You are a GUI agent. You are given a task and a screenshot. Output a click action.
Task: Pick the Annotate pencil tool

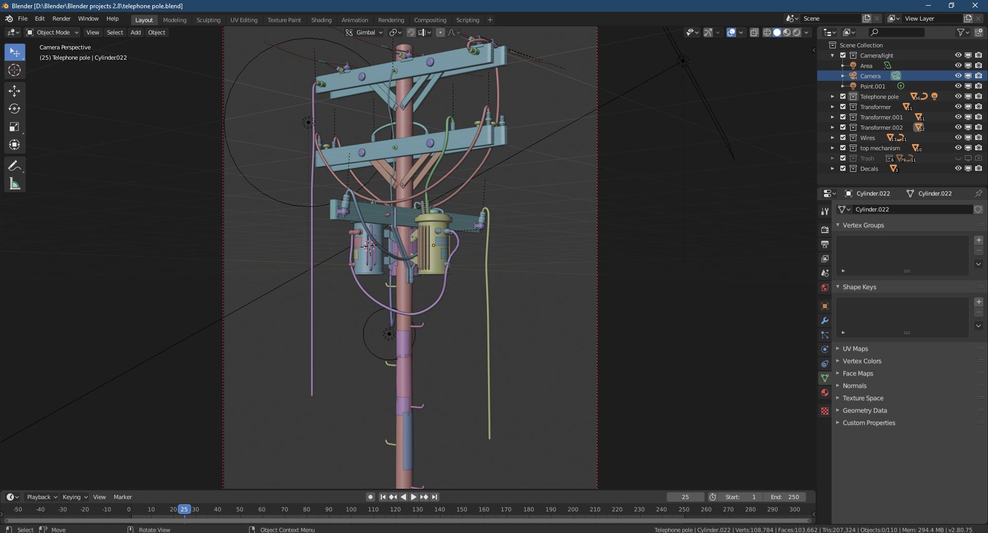point(14,166)
